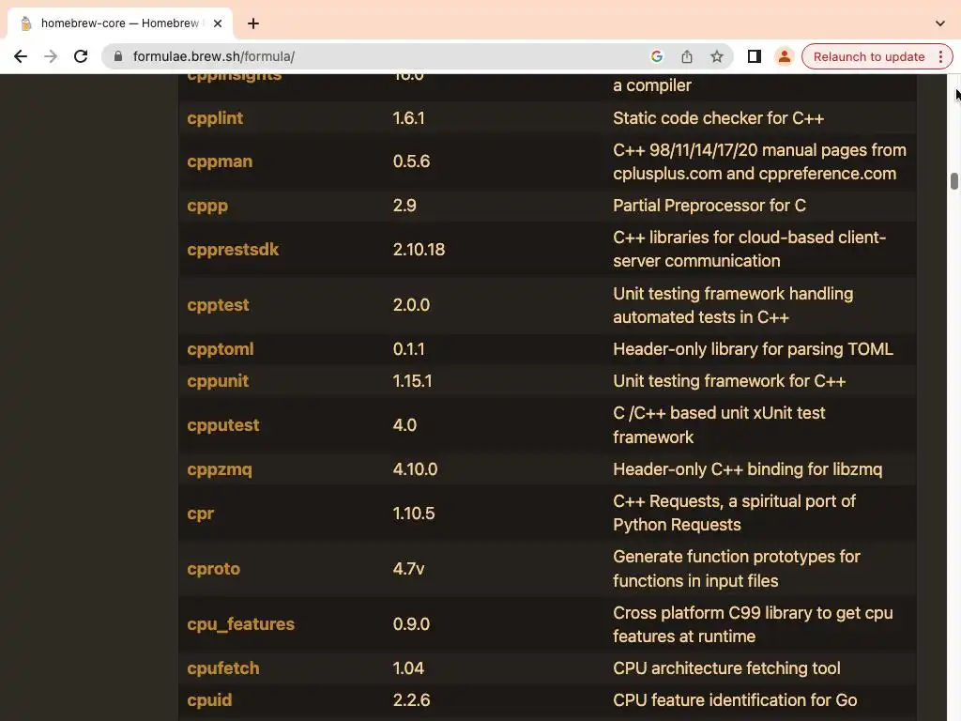This screenshot has width=961, height=721.
Task: Select cpplint version 1.6.1
Action: tap(409, 117)
